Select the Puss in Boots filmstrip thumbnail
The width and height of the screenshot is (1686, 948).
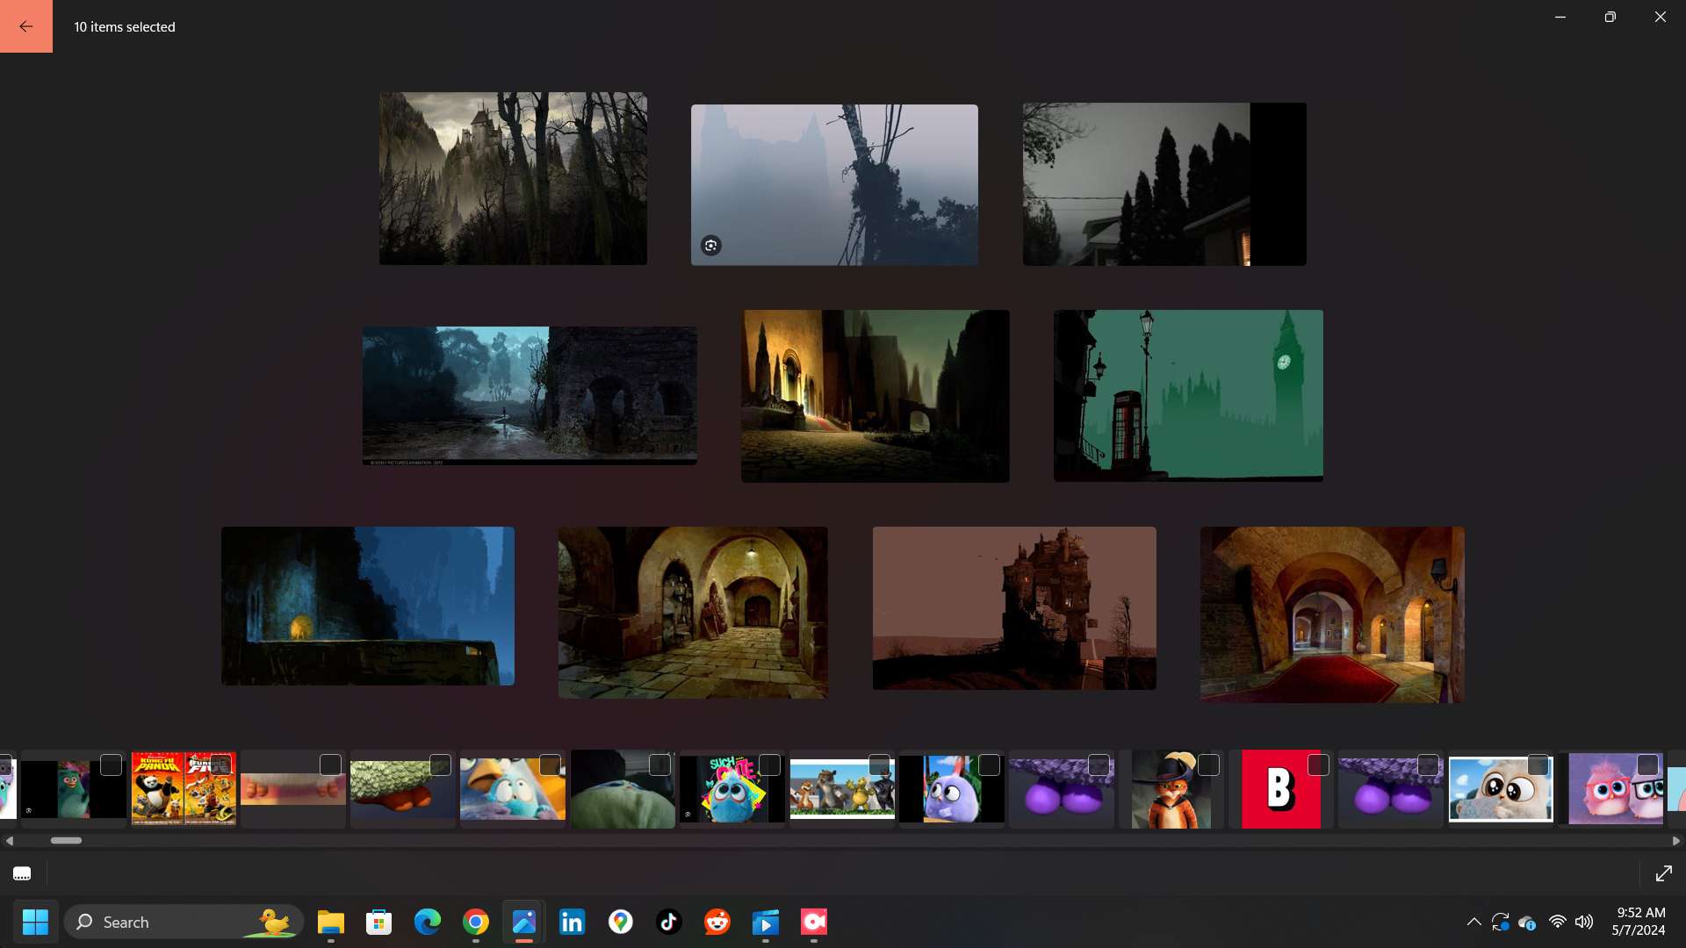click(1171, 789)
